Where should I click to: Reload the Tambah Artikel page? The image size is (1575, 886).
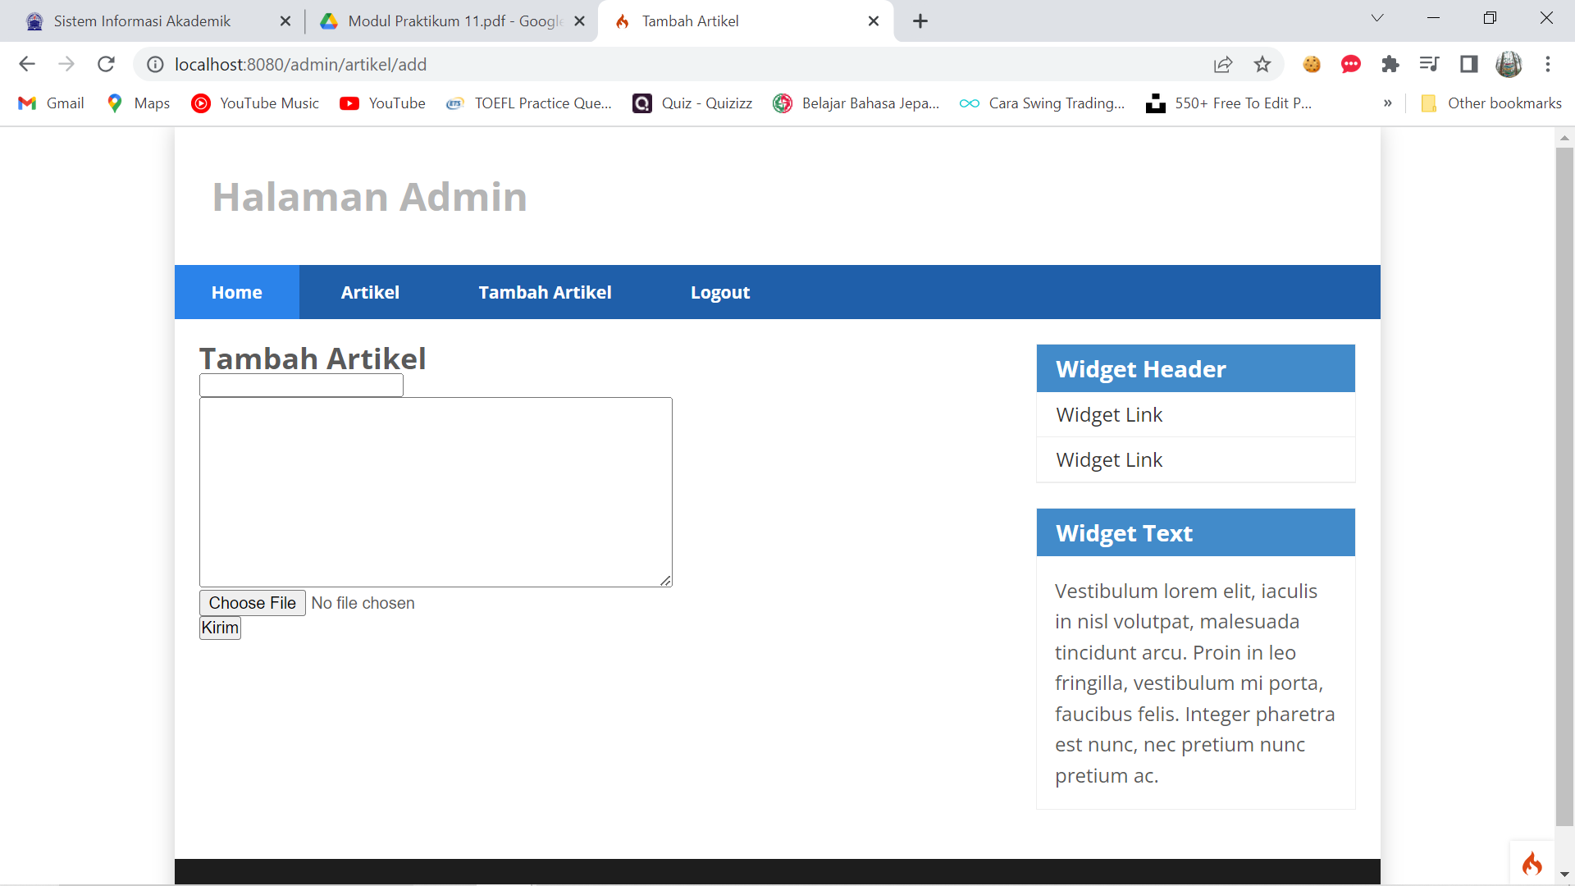coord(106,64)
